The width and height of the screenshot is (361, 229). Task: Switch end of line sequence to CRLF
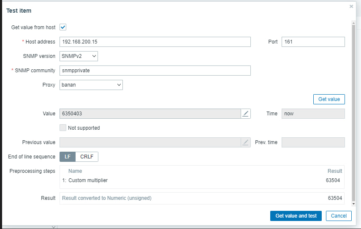point(87,157)
